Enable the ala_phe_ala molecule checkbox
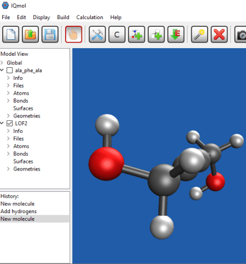 pyautogui.click(x=9, y=71)
